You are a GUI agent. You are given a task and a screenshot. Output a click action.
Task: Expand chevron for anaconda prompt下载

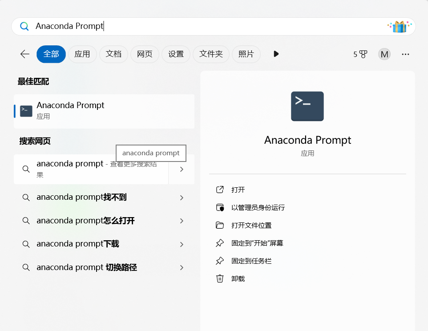[x=182, y=244]
